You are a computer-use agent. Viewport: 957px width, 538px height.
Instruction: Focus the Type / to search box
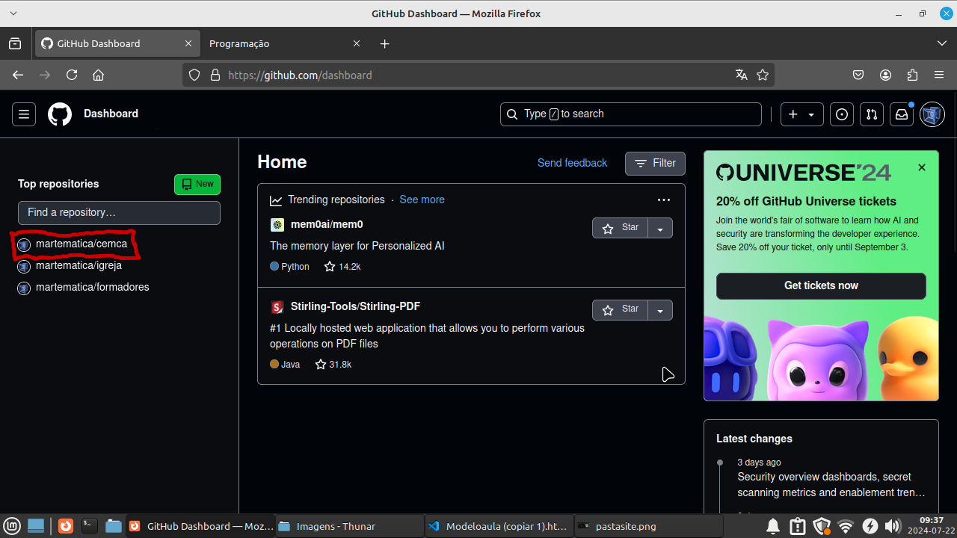[631, 114]
